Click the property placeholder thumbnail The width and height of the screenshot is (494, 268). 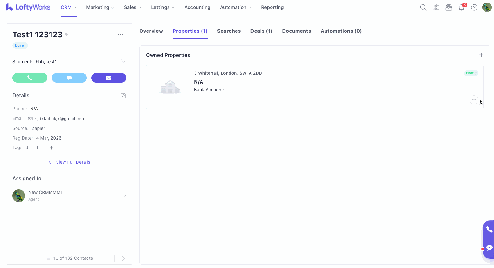coord(170,87)
